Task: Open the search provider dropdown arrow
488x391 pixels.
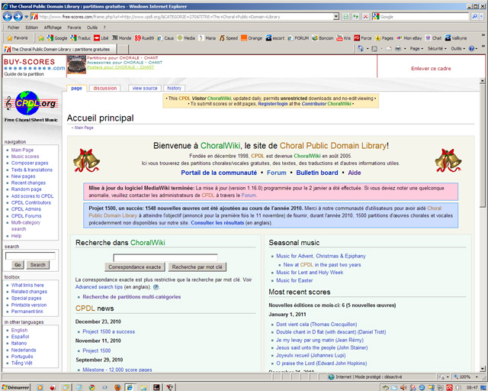Action: click(482, 17)
